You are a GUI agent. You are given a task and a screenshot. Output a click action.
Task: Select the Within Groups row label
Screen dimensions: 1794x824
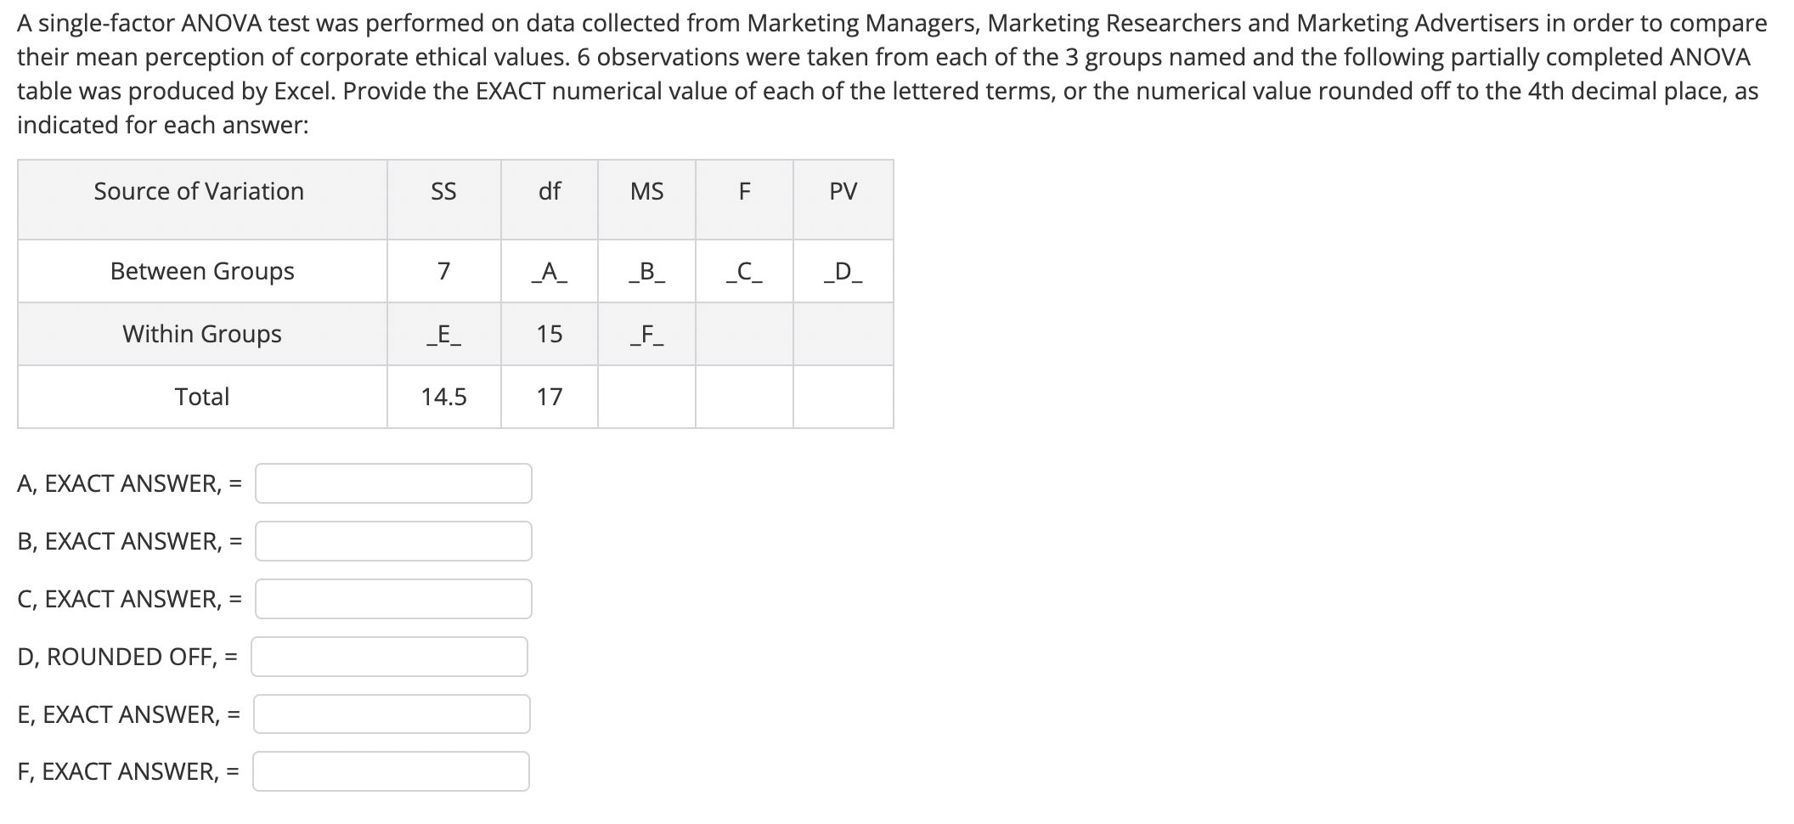(x=202, y=334)
